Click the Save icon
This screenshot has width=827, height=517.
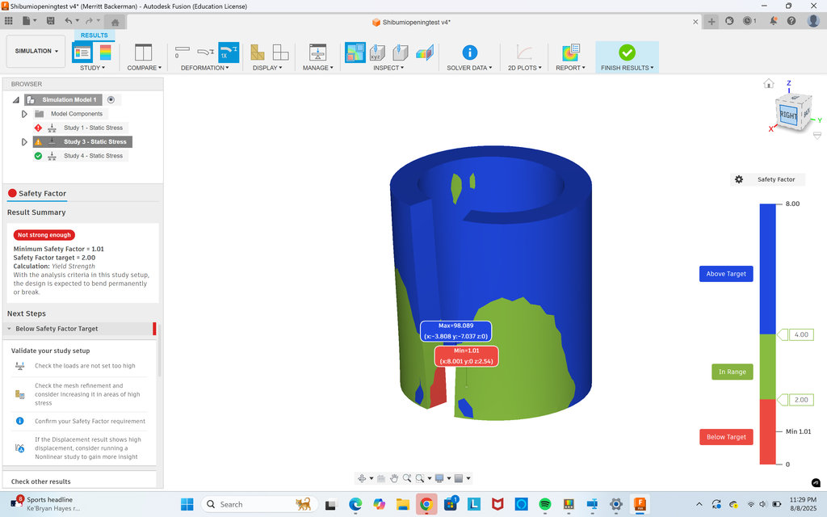coord(50,21)
